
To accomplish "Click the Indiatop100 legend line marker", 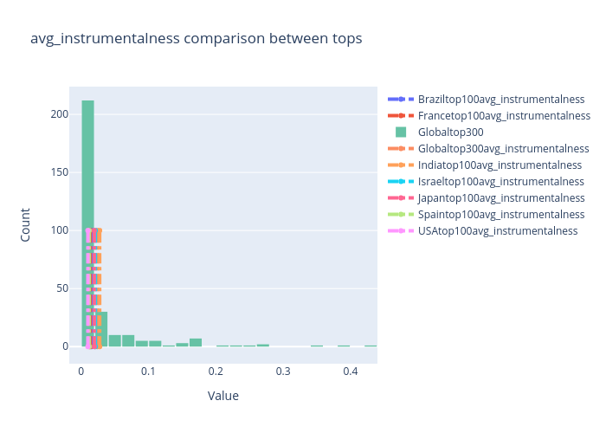I will [x=401, y=165].
